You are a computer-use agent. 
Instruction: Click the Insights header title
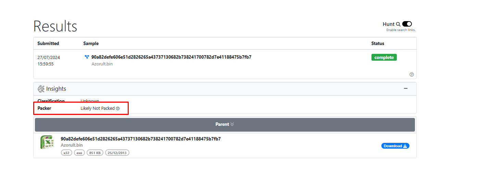point(56,89)
